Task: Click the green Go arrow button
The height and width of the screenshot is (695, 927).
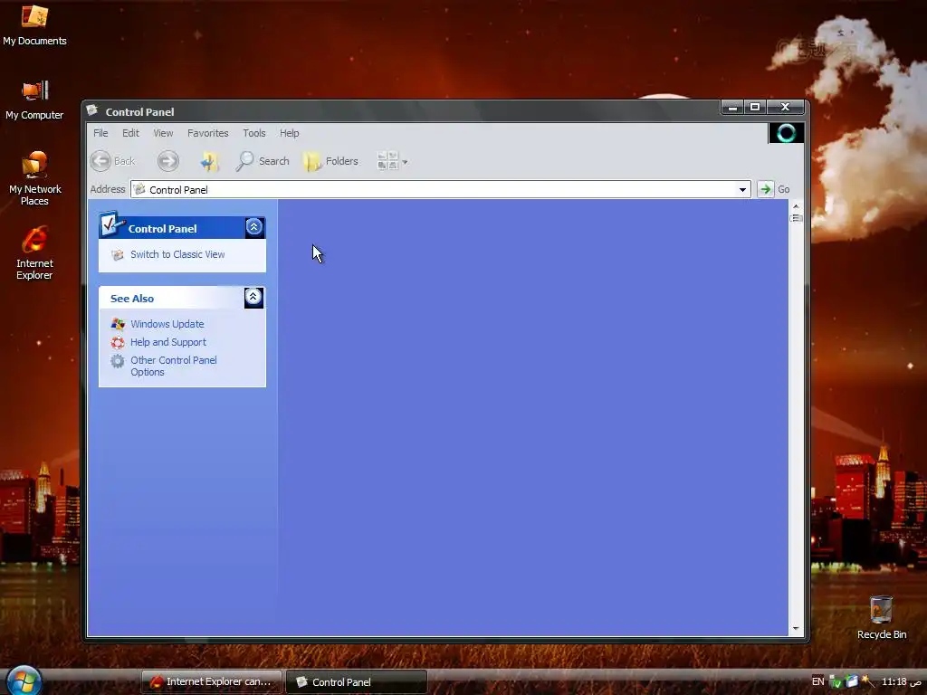Action: point(766,189)
